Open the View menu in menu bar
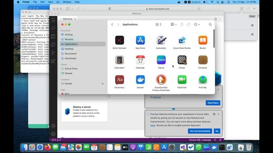Viewport: 273px width, 153px height. pos(50,2)
